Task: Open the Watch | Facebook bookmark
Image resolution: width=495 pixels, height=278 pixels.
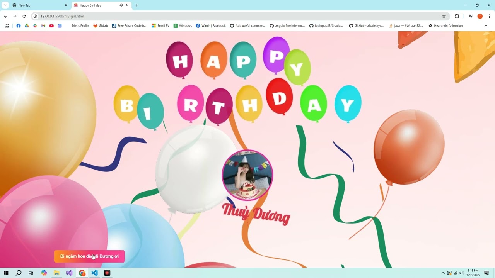Action: coord(211,26)
